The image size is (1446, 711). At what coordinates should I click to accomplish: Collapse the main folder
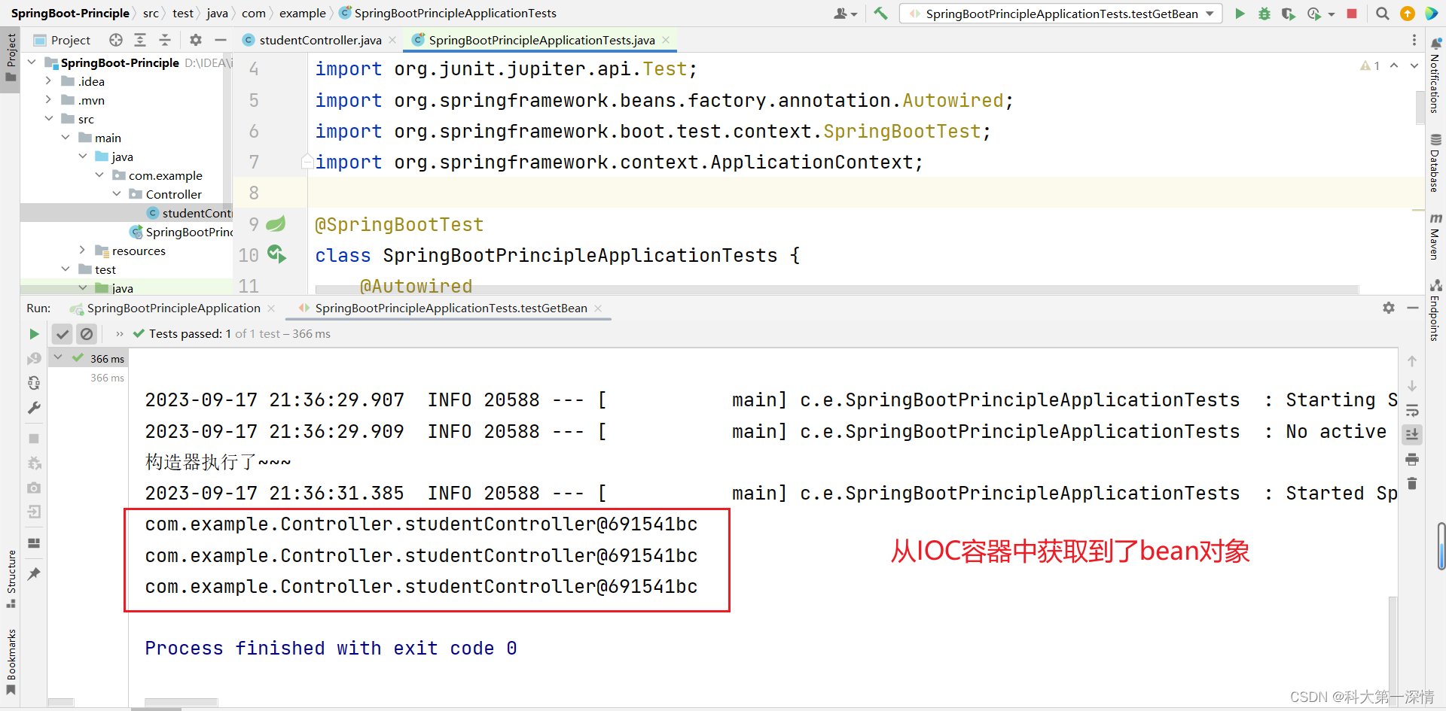click(66, 137)
